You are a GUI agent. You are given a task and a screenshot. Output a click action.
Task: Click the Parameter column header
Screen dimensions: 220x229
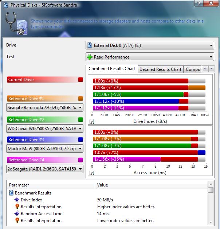pyautogui.click(x=51, y=185)
